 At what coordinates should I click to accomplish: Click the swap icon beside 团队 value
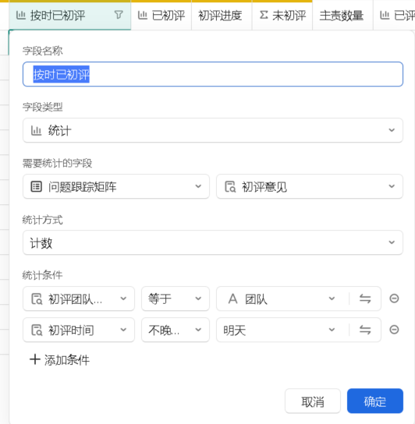[x=365, y=299]
